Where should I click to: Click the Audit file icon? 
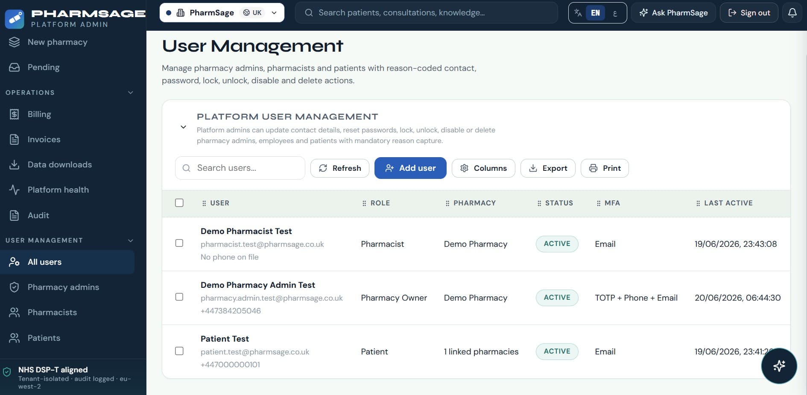pos(15,215)
